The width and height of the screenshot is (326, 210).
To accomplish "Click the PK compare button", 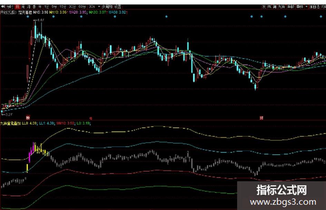I will coord(269,7).
